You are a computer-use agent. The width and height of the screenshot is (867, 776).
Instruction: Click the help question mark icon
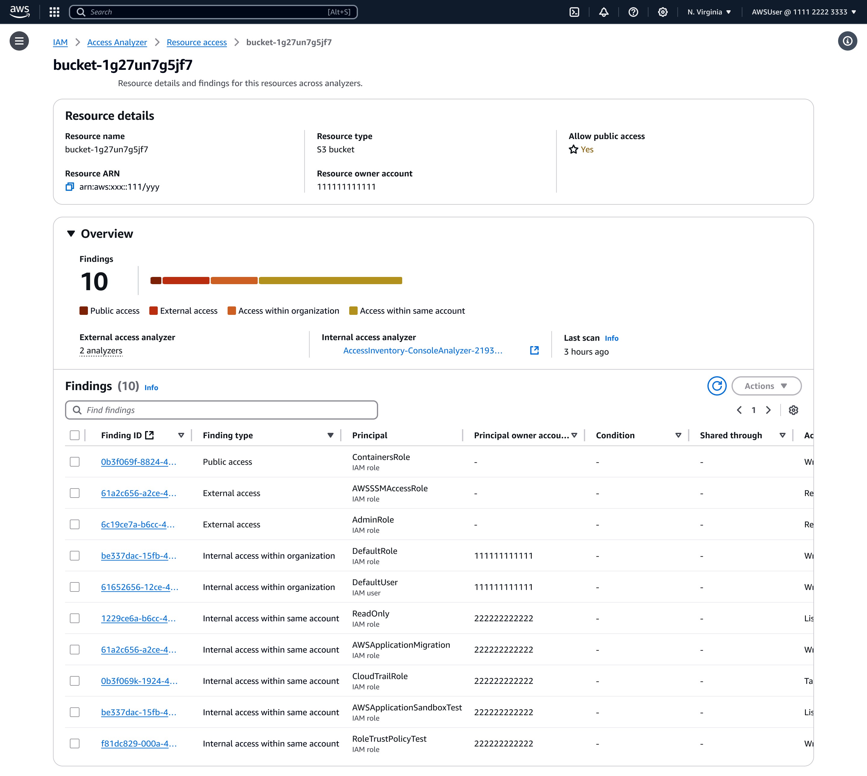tap(633, 12)
